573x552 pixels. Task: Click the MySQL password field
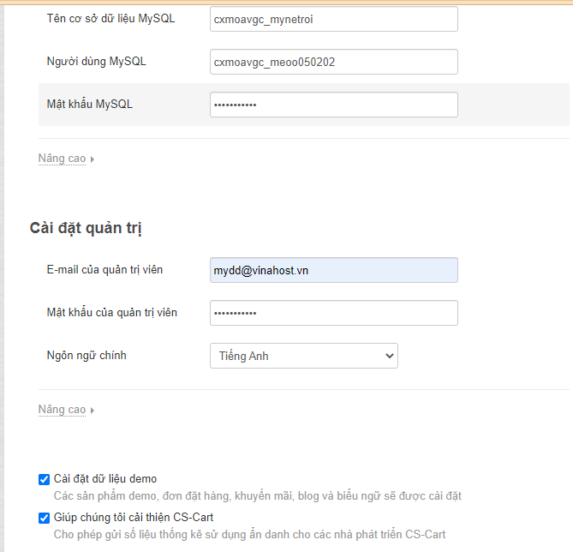(333, 105)
